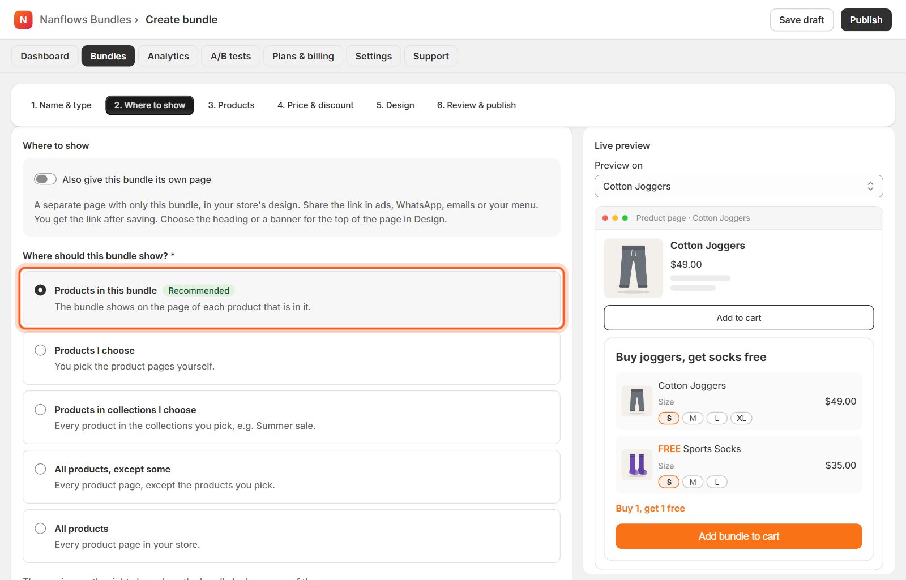Open the Support tab
The width and height of the screenshot is (906, 580).
click(431, 56)
